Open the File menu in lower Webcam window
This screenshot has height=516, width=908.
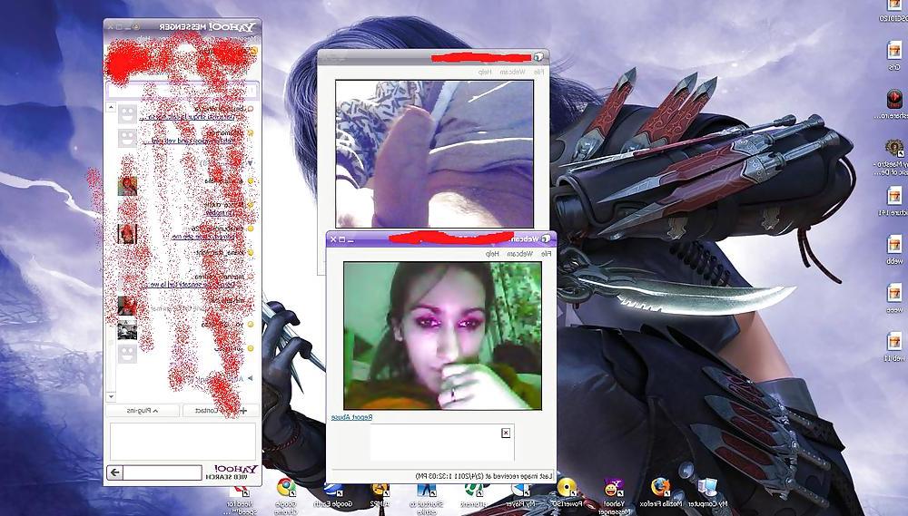[x=546, y=253]
